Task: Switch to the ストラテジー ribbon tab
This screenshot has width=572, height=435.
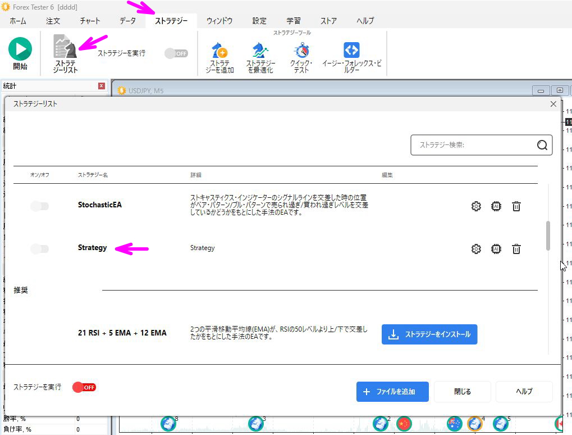Action: coord(170,21)
